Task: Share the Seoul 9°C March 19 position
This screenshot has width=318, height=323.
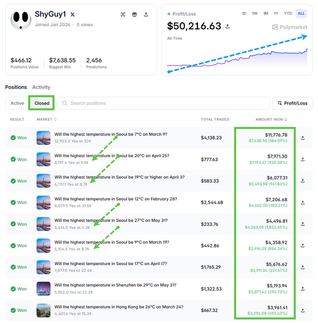Action: (303, 246)
